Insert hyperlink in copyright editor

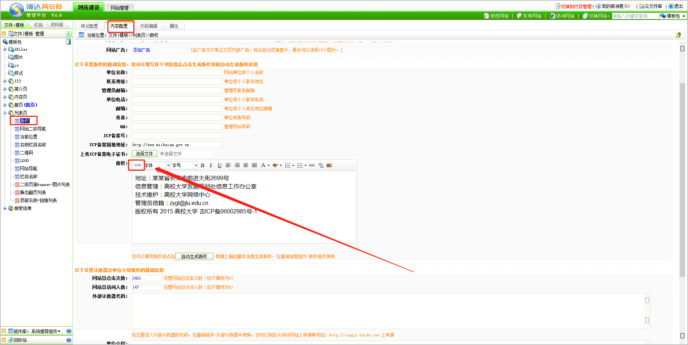coord(312,165)
